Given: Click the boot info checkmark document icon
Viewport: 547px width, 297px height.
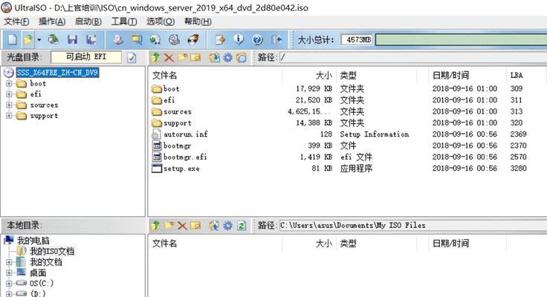Looking at the screenshot, I should [x=132, y=57].
